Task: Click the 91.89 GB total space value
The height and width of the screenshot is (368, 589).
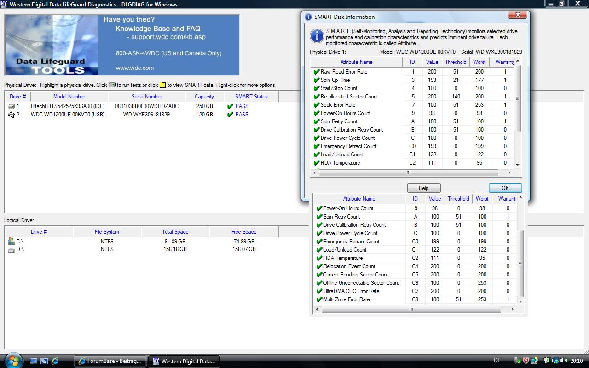Action: [175, 241]
